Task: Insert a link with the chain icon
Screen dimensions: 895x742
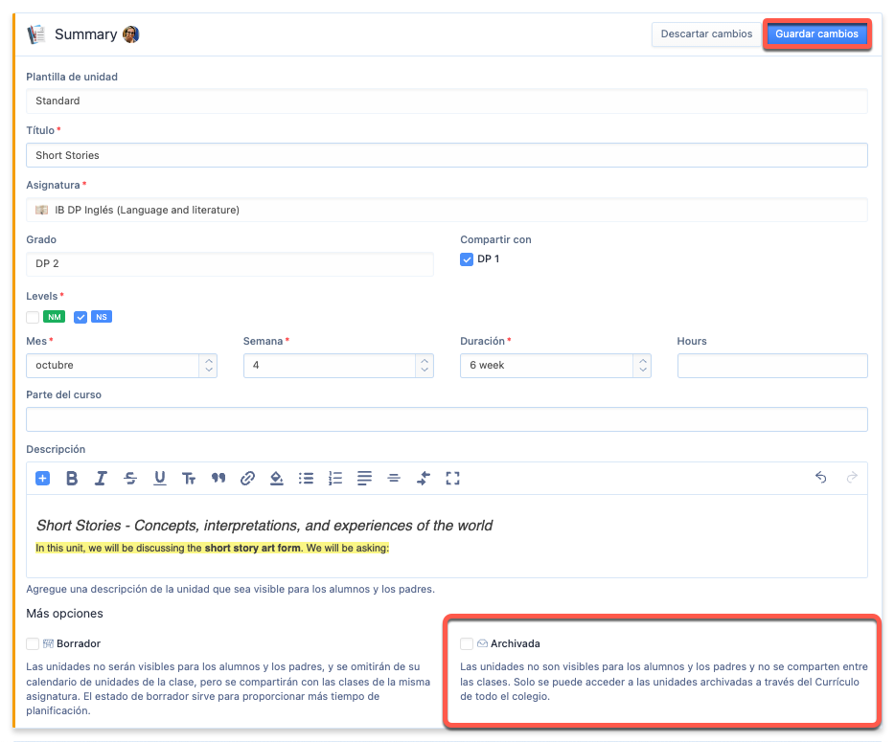Action: [247, 479]
